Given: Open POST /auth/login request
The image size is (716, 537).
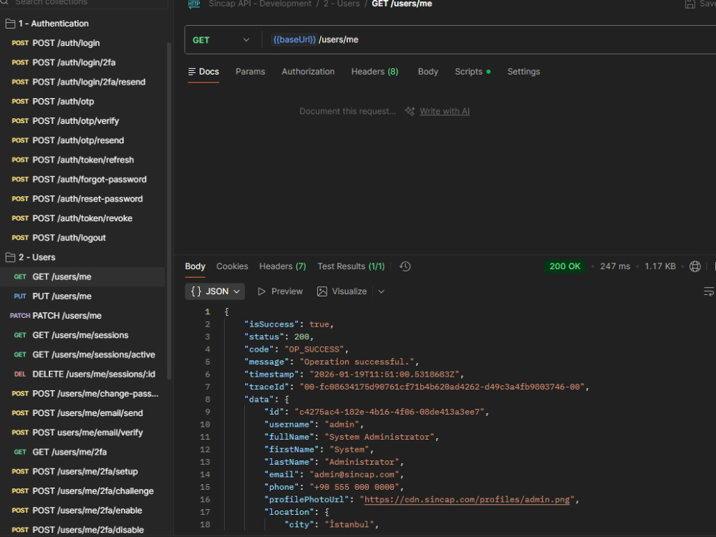Looking at the screenshot, I should click(66, 43).
